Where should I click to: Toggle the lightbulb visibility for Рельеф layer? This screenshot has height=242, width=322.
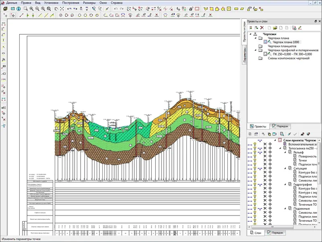pos(254,152)
